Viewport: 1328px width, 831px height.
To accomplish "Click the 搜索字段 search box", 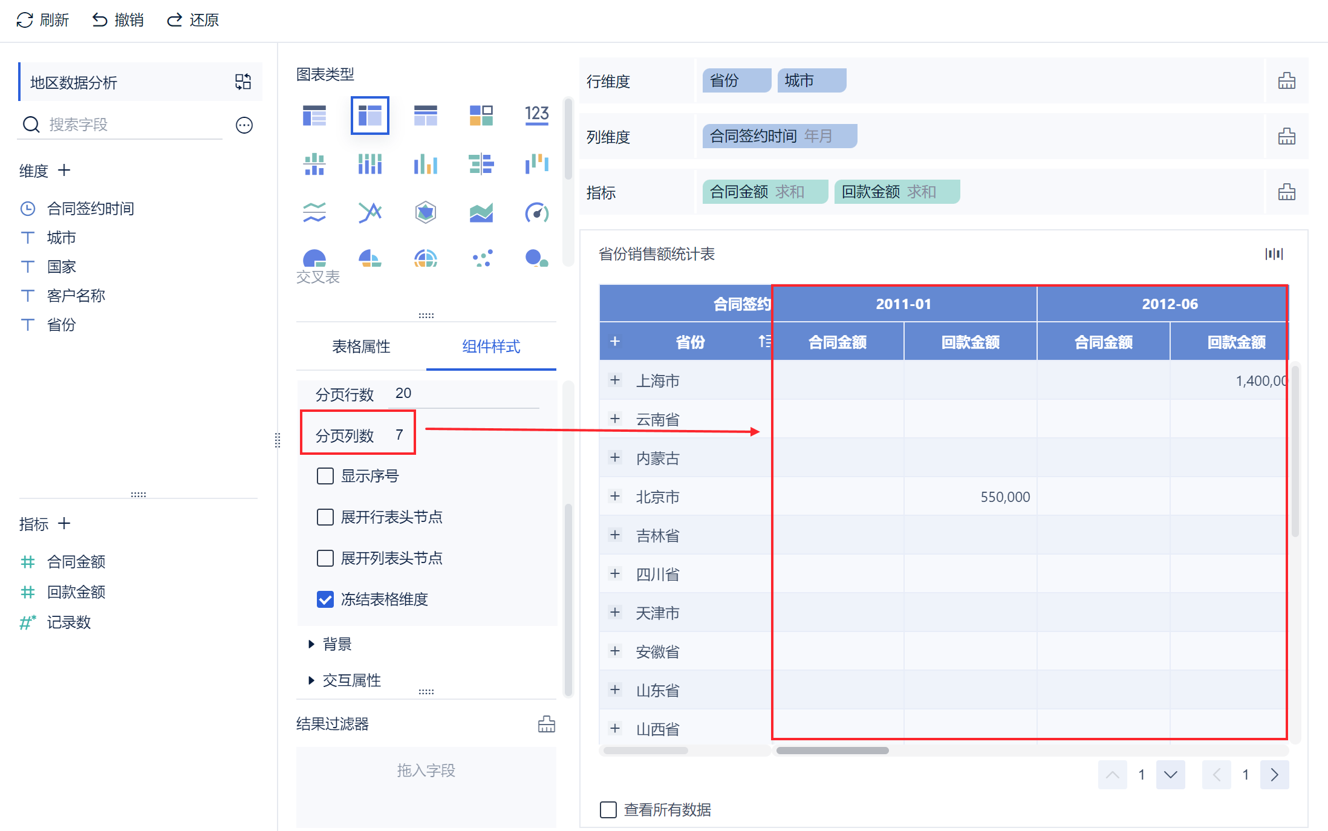I will [121, 125].
